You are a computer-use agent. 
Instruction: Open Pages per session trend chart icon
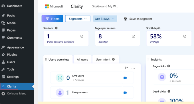click(x=134, y=36)
